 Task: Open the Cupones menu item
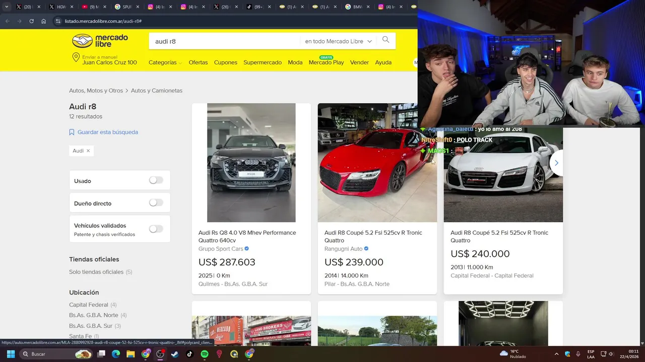(x=226, y=62)
